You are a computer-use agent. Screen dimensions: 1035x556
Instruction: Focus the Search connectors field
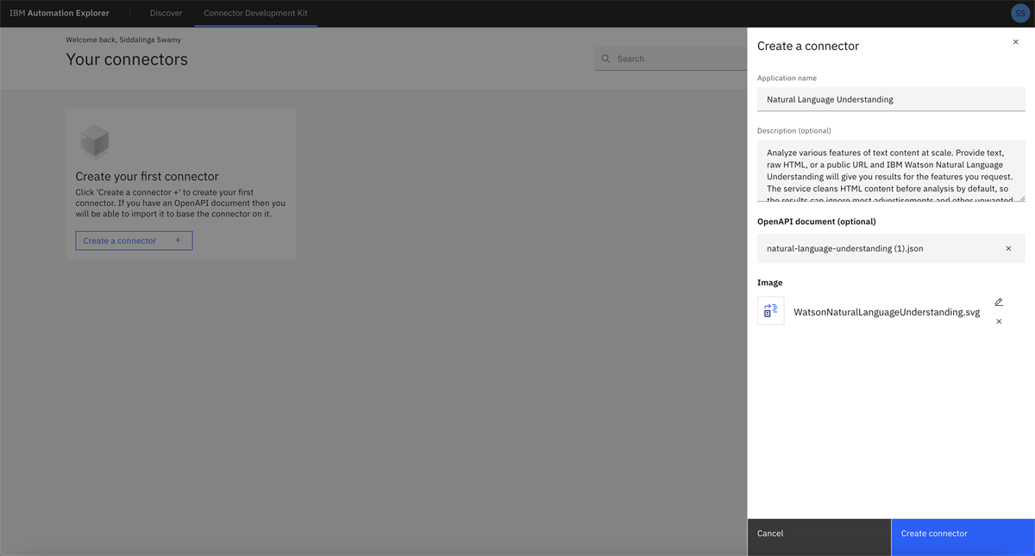(670, 59)
